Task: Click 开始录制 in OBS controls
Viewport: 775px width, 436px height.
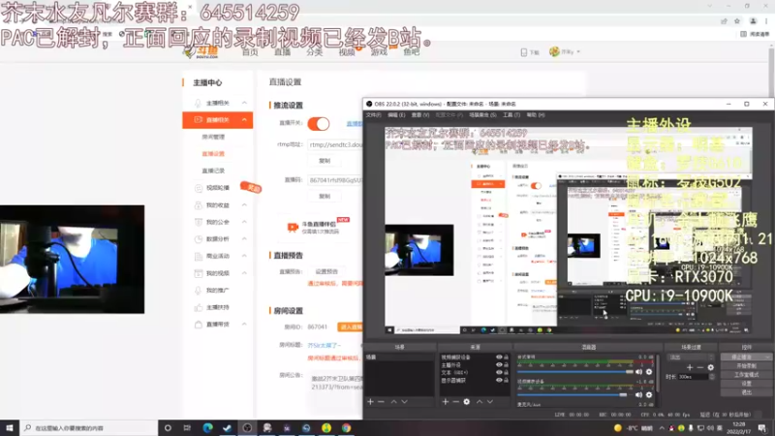Action: coord(746,366)
